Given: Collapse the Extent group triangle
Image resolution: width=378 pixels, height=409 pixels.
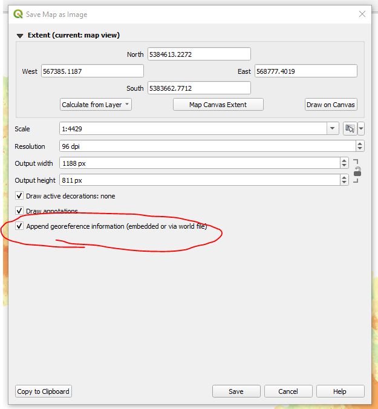Looking at the screenshot, I should [20, 36].
